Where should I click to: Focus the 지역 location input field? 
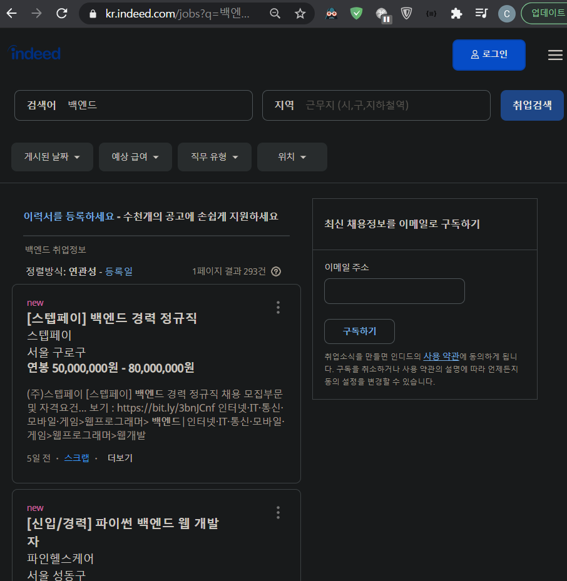click(376, 105)
